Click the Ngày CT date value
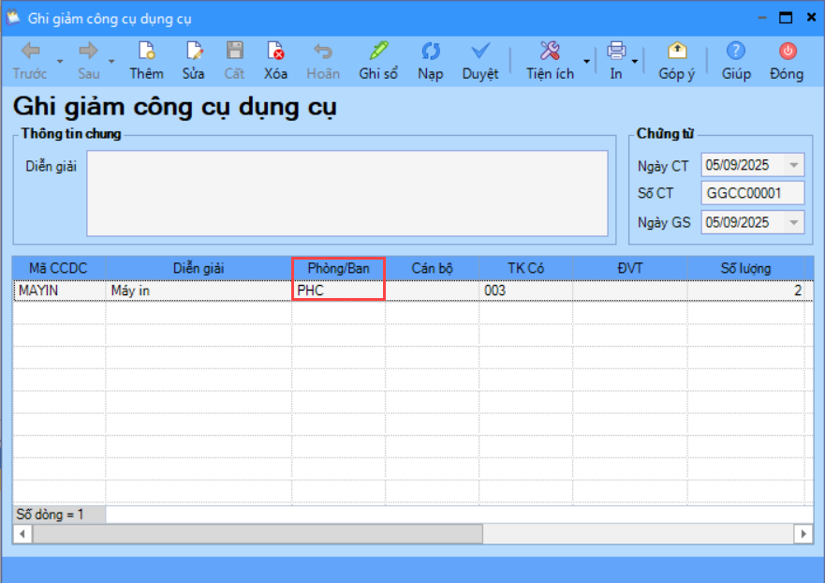The height and width of the screenshot is (583, 825). [x=737, y=165]
